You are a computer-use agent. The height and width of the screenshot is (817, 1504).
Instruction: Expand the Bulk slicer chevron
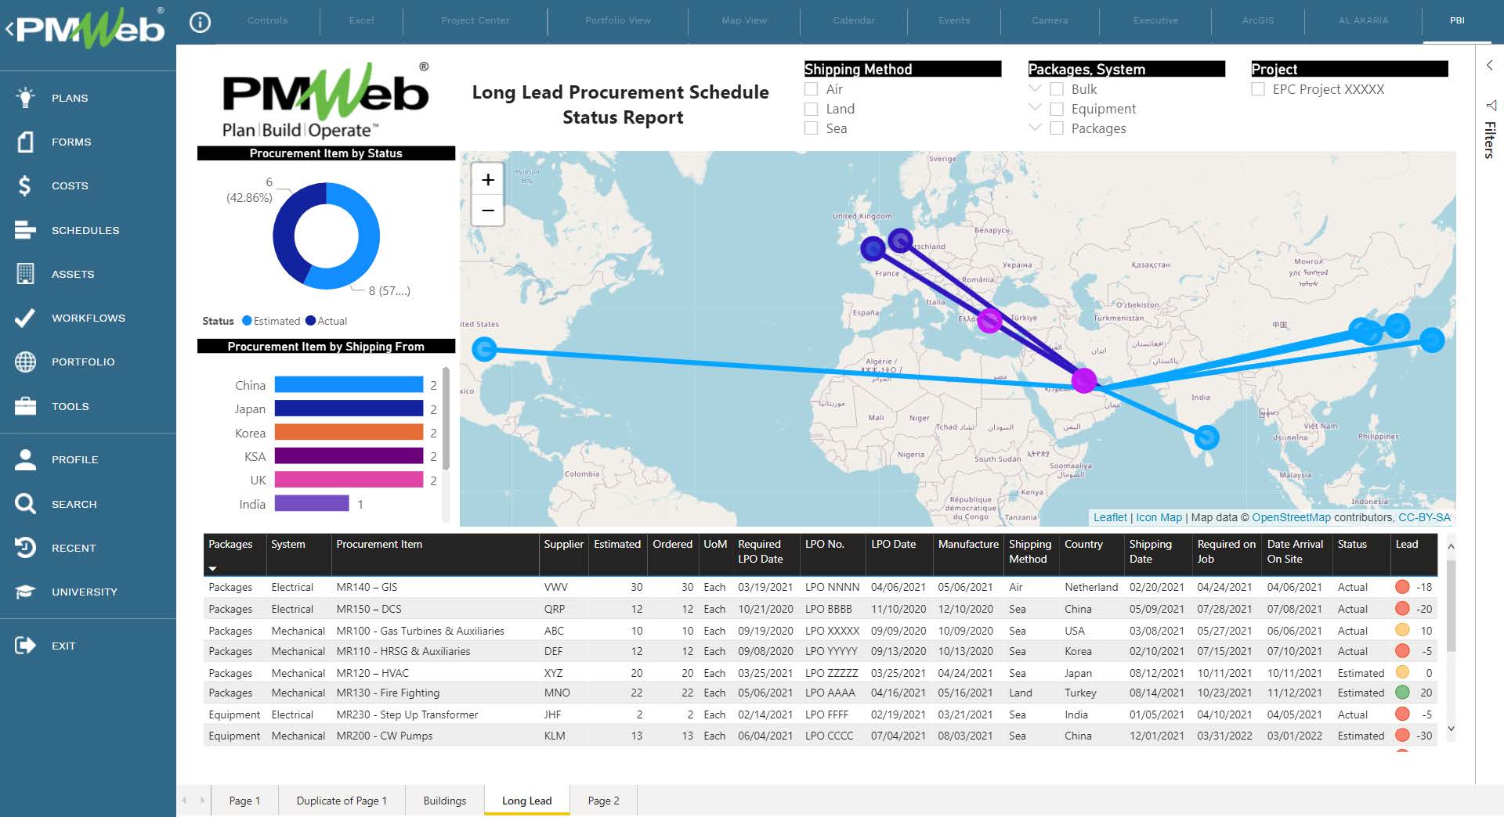coord(1035,88)
